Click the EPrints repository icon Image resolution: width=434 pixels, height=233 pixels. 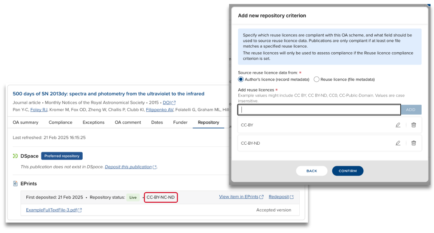[16, 183]
